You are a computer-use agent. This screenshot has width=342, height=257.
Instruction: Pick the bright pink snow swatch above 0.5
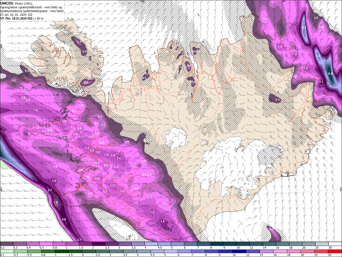point(46,244)
